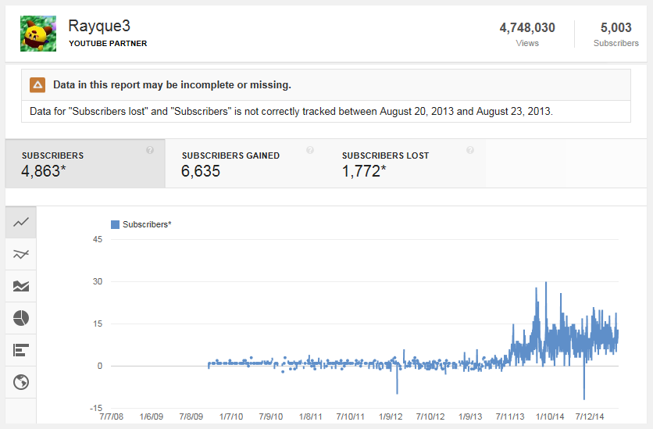Switch to multi-line comparison chart icon
The image size is (653, 429).
(21, 254)
